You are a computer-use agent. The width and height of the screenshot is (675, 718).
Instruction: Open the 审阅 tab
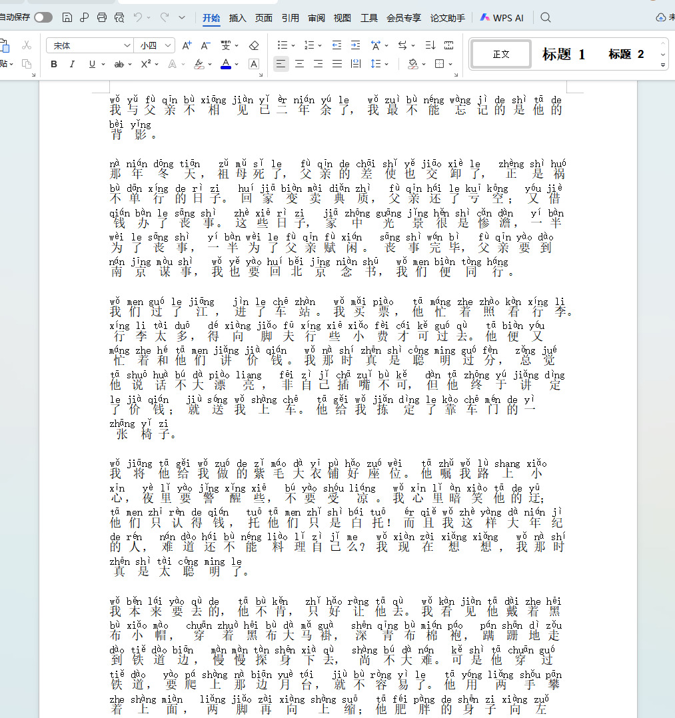pos(317,18)
